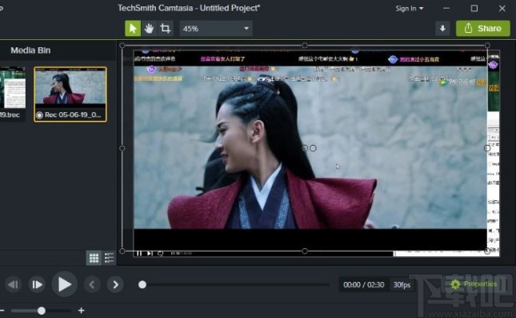
Task: Zoom out timeline with minus button
Action: pyautogui.click(x=2, y=311)
